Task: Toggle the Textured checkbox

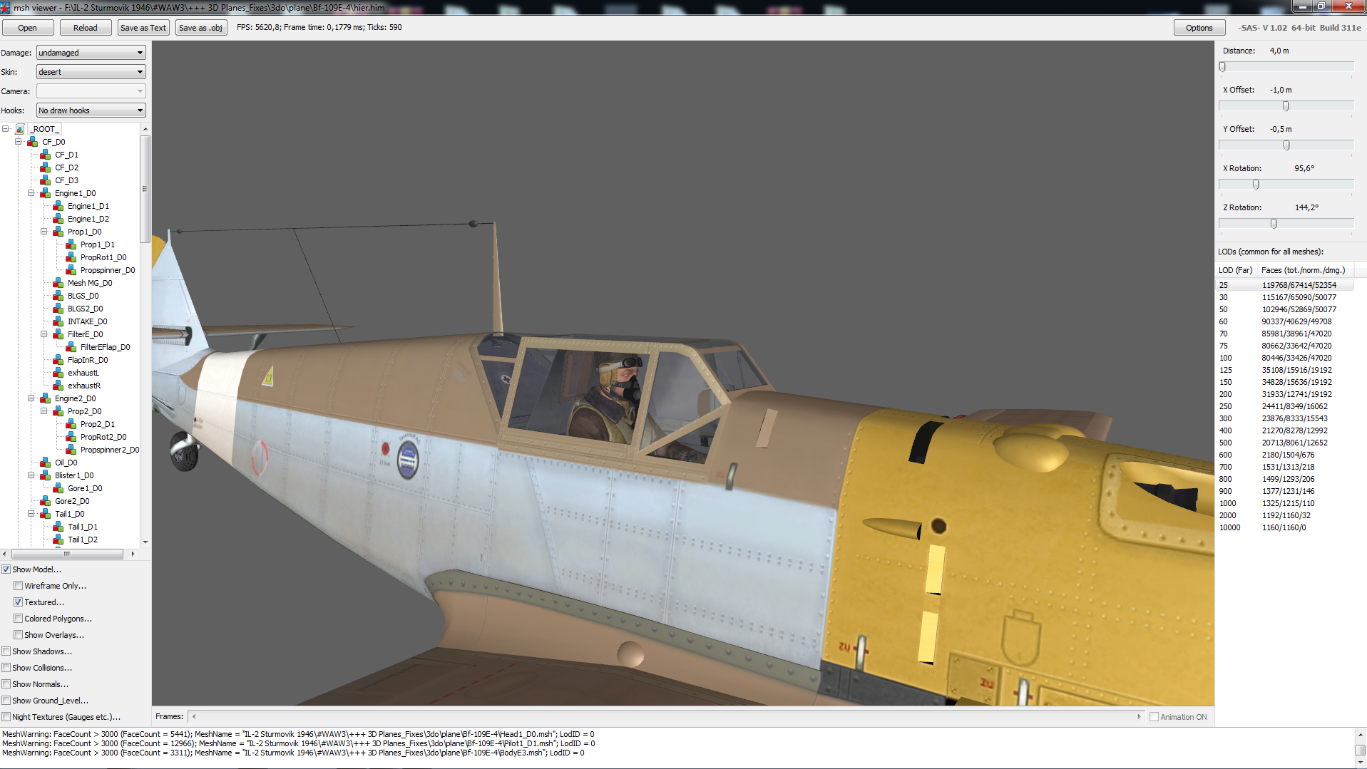Action: click(19, 602)
